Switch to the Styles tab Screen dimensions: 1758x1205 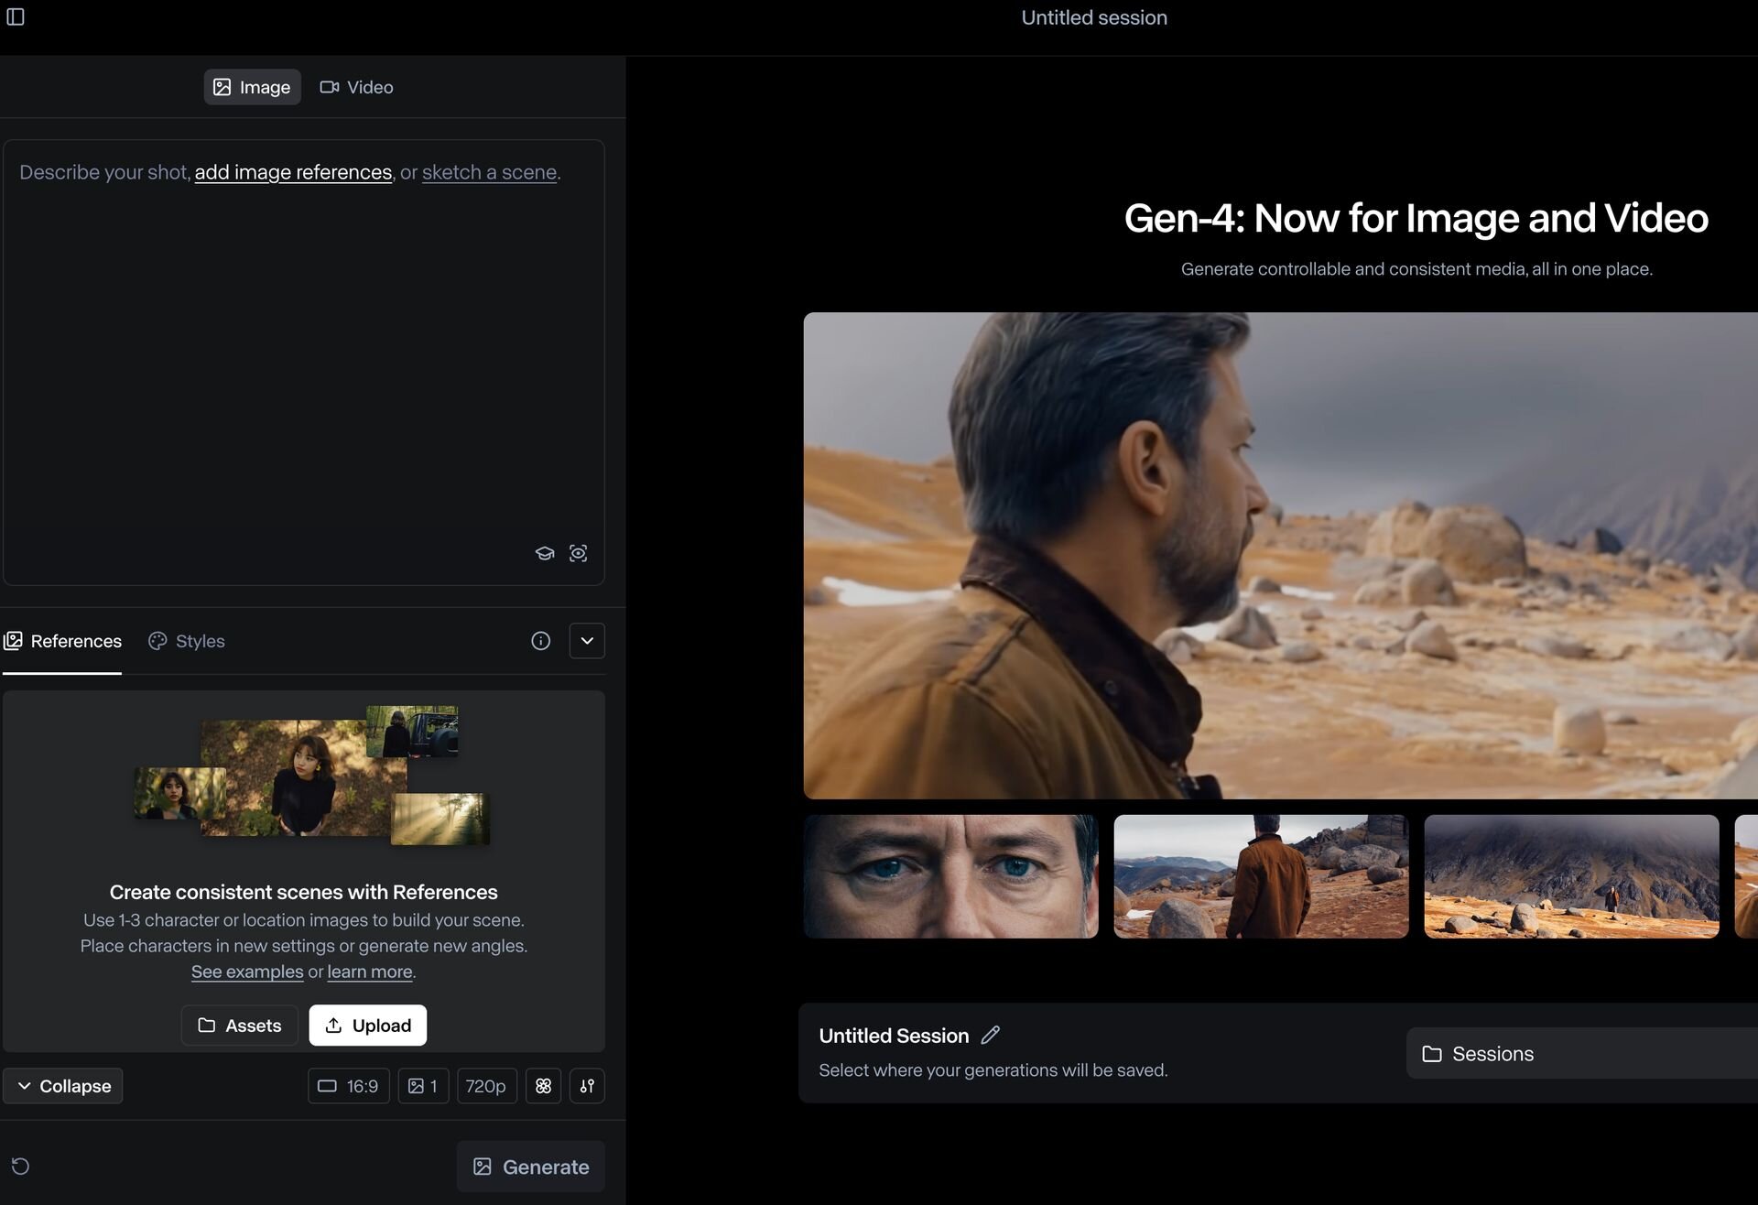tap(186, 641)
